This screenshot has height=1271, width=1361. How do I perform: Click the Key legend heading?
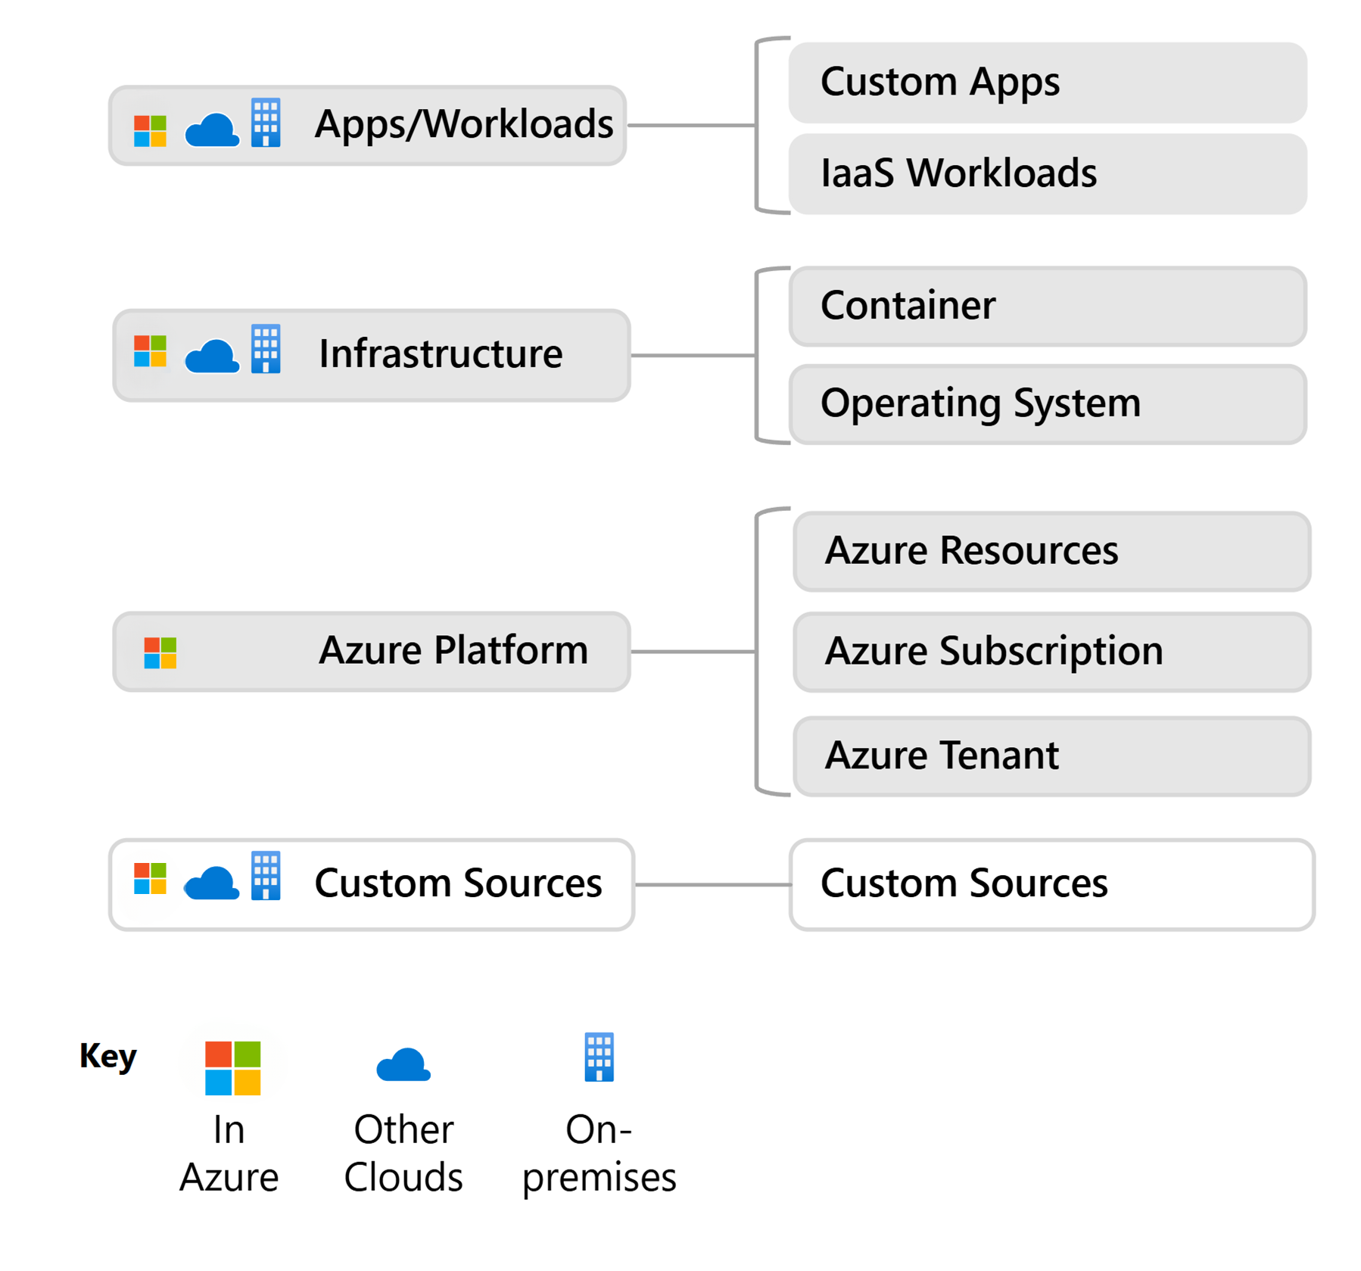107,1055
